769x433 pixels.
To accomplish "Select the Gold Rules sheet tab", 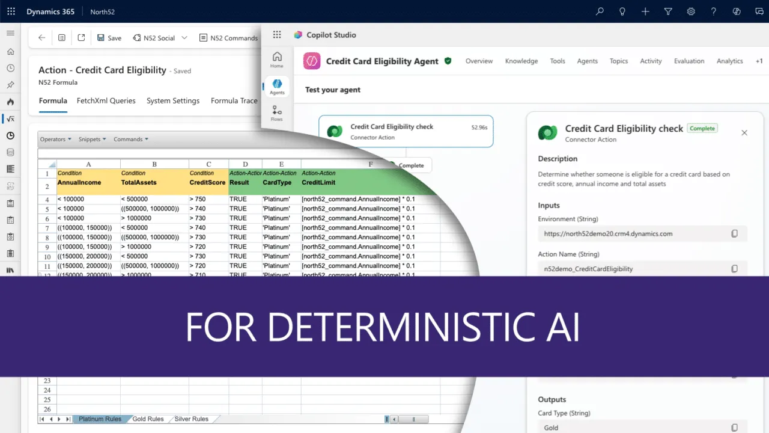I will pos(148,419).
